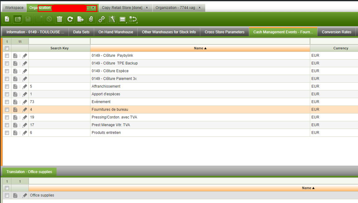Click the Name filter field in grid
Screen dimensions: 358x203
(200, 42)
